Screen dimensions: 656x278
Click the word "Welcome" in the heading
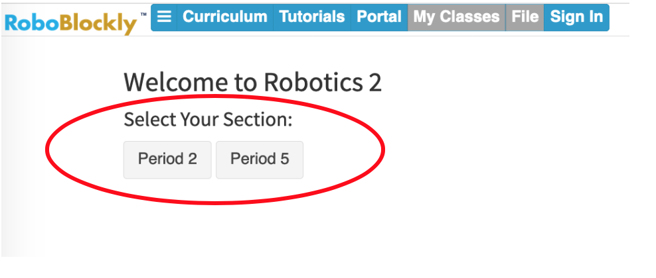176,82
